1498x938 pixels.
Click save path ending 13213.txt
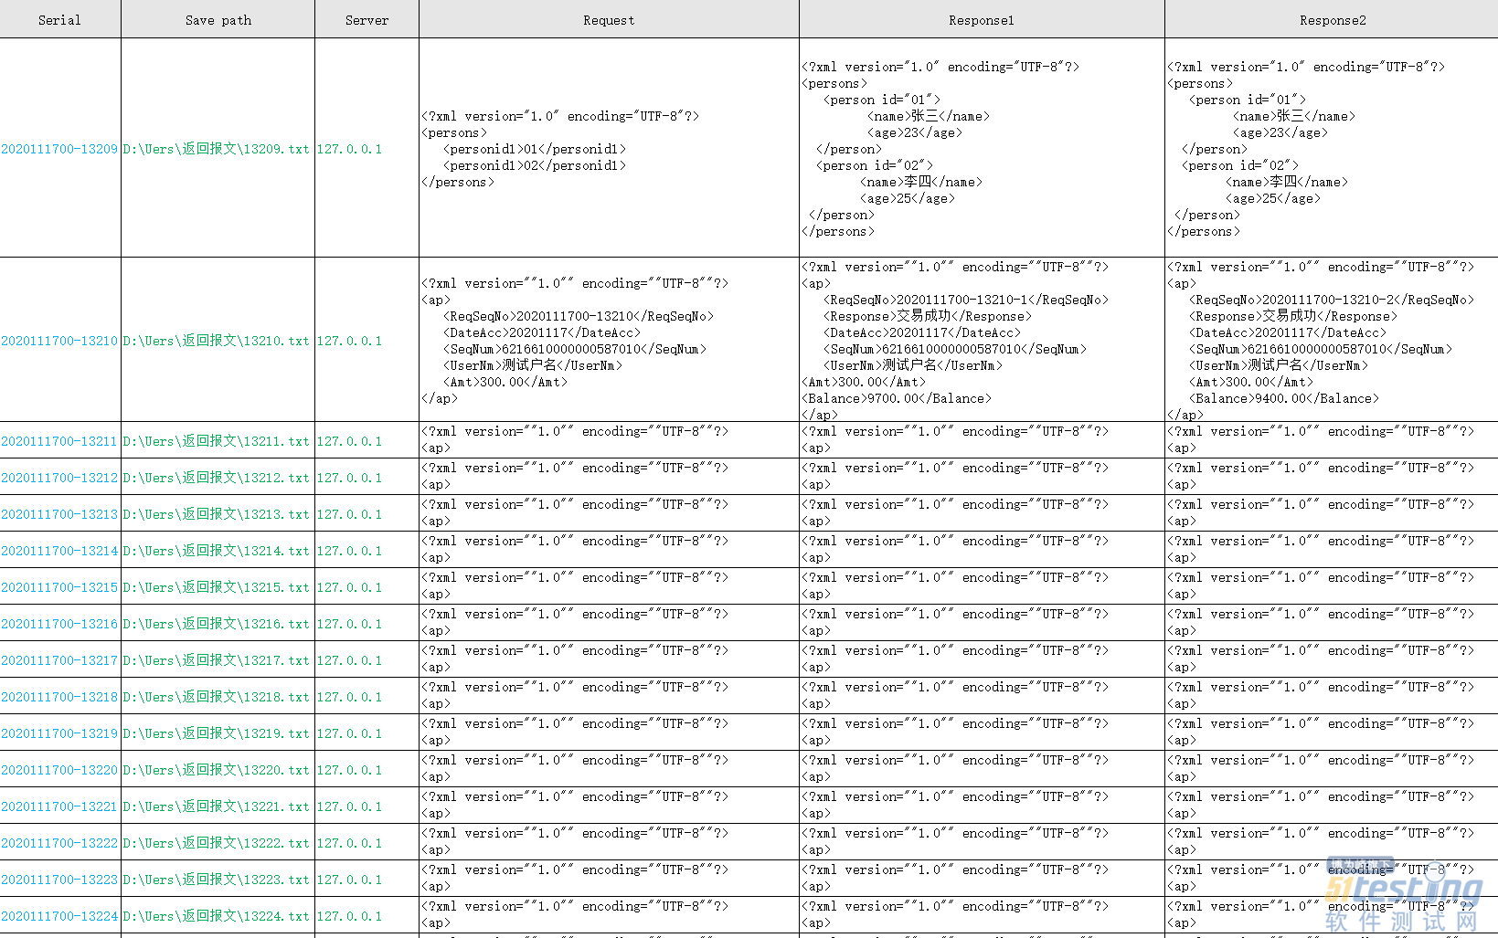click(217, 514)
